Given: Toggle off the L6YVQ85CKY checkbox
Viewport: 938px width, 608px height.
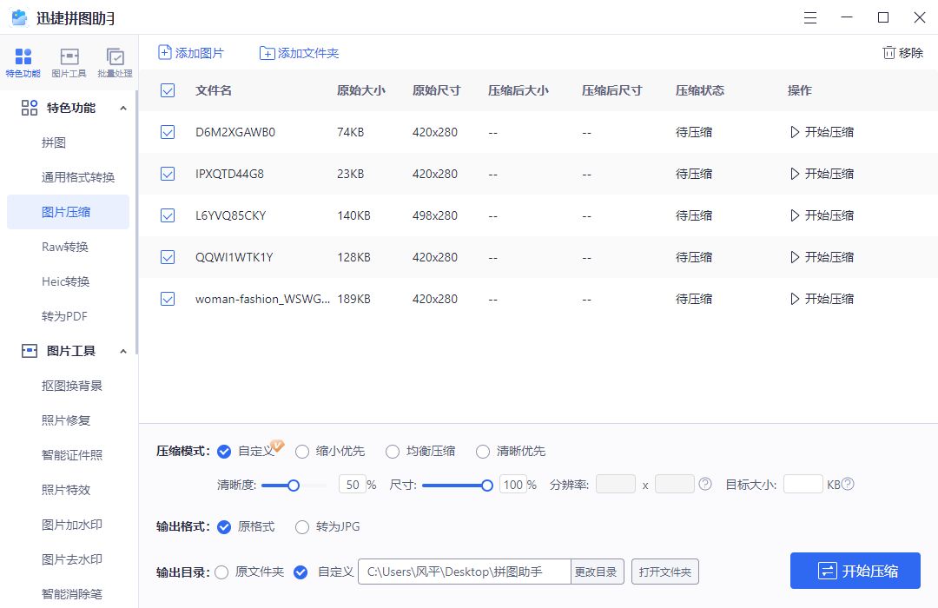Looking at the screenshot, I should pyautogui.click(x=167, y=215).
